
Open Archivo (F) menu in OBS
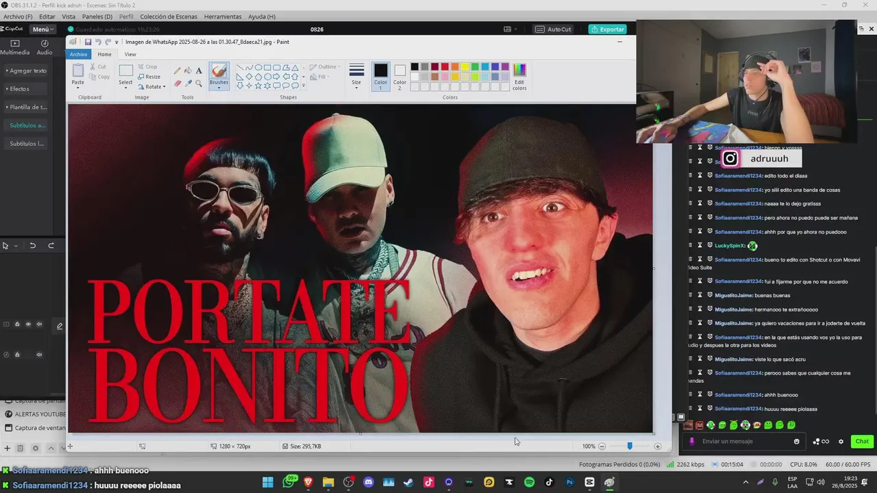tap(18, 16)
